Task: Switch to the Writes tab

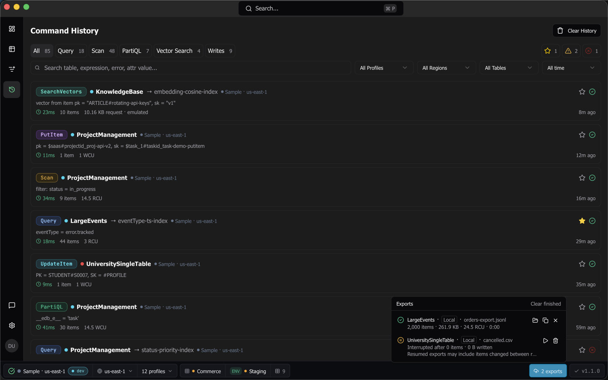Action: point(220,51)
